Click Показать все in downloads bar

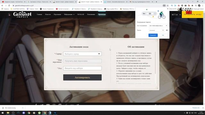tap(196, 108)
